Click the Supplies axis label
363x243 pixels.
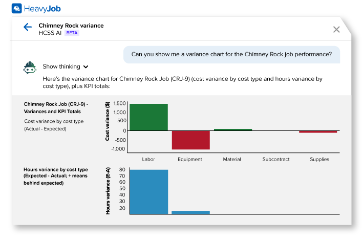[x=319, y=159]
